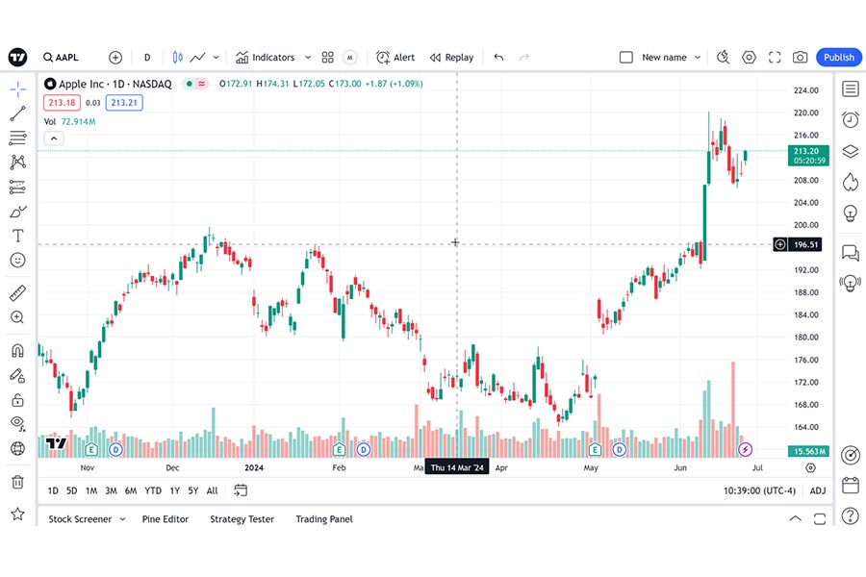Select the Text annotation tool
Image resolution: width=866 pixels, height=577 pixels.
(17, 236)
